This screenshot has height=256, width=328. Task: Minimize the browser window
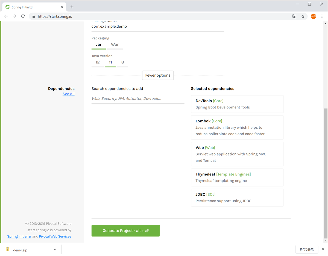coord(297,4)
